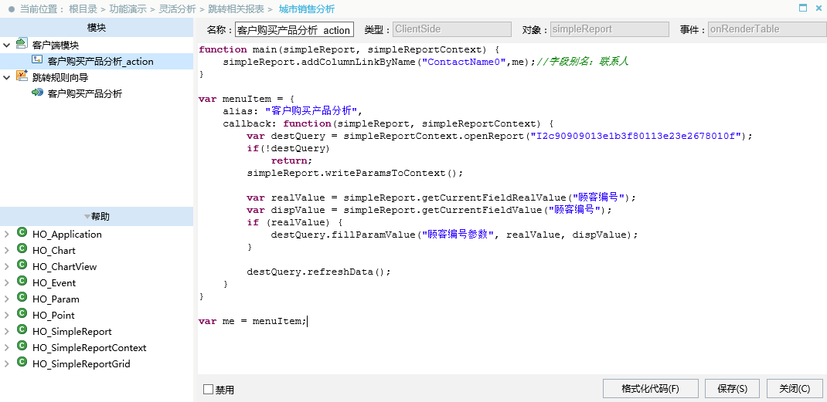Go to 灵活分析 in breadcrumb
Screen dimensions: 827x402
click(x=177, y=9)
